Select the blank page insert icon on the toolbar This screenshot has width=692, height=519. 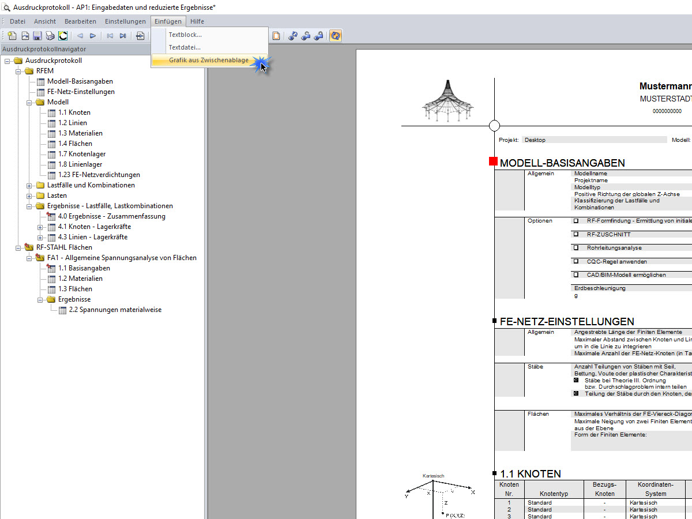(277, 35)
